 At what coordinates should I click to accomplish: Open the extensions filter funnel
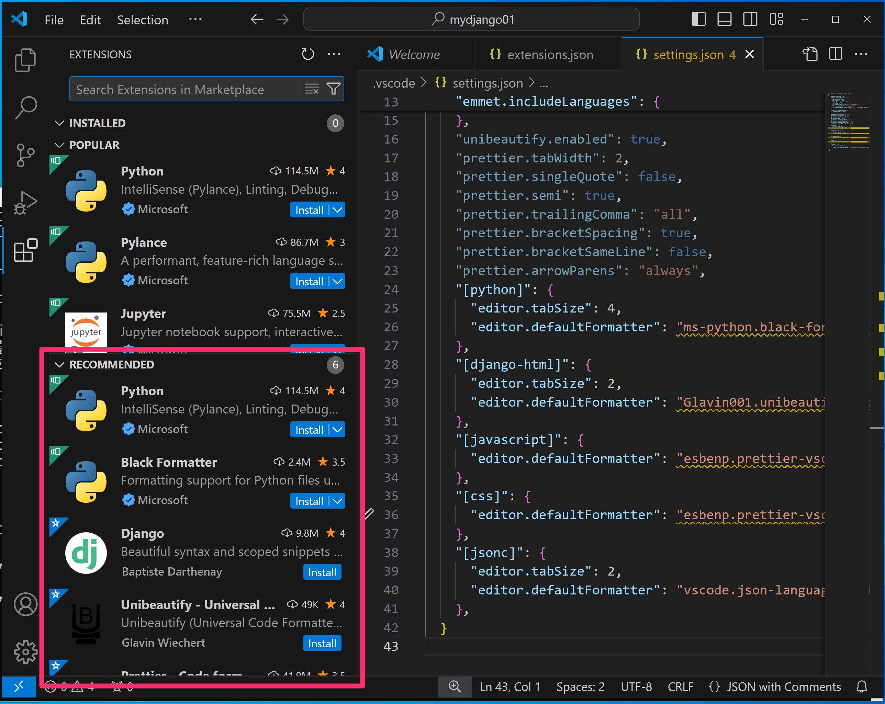(333, 89)
